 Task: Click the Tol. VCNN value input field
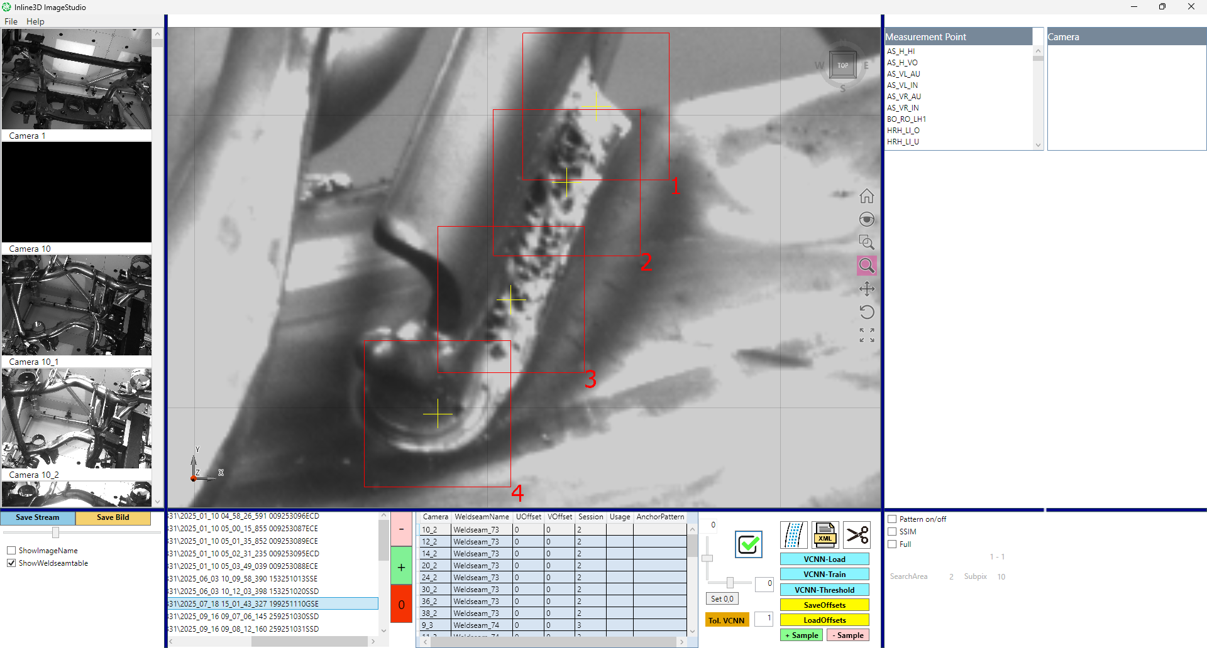pyautogui.click(x=764, y=618)
